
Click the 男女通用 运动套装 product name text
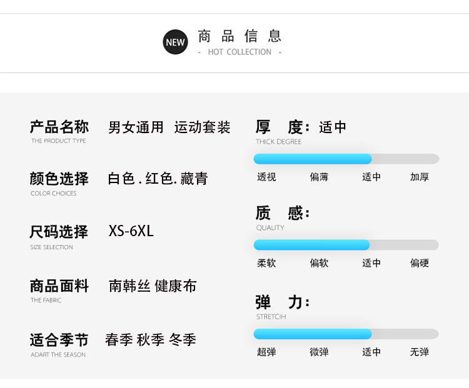coord(169,127)
